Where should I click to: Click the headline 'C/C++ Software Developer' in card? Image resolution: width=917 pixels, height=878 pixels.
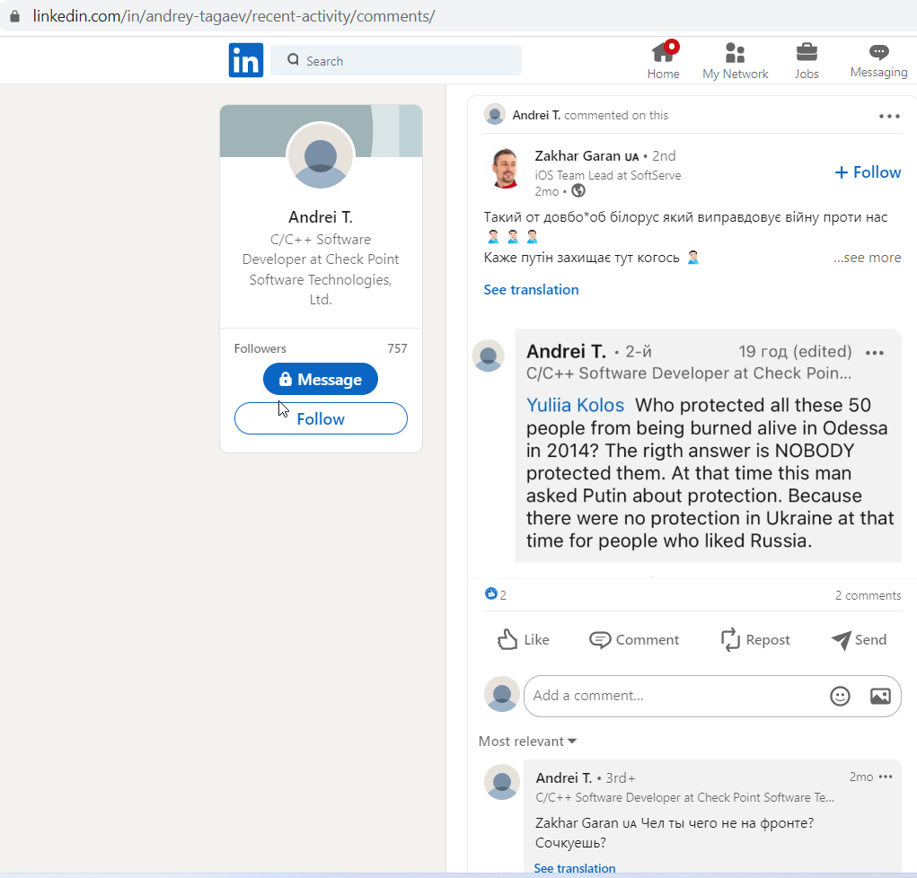[x=321, y=269]
